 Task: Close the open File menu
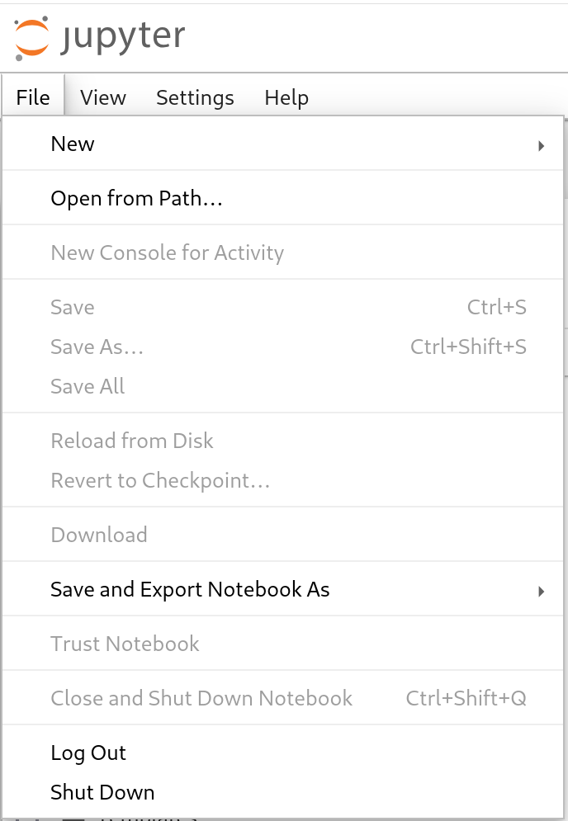click(x=33, y=97)
